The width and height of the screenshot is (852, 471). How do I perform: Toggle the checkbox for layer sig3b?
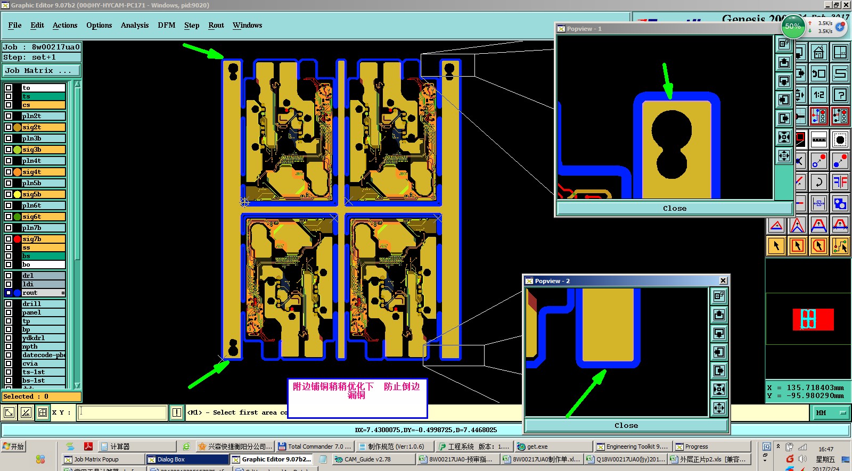[x=9, y=150]
